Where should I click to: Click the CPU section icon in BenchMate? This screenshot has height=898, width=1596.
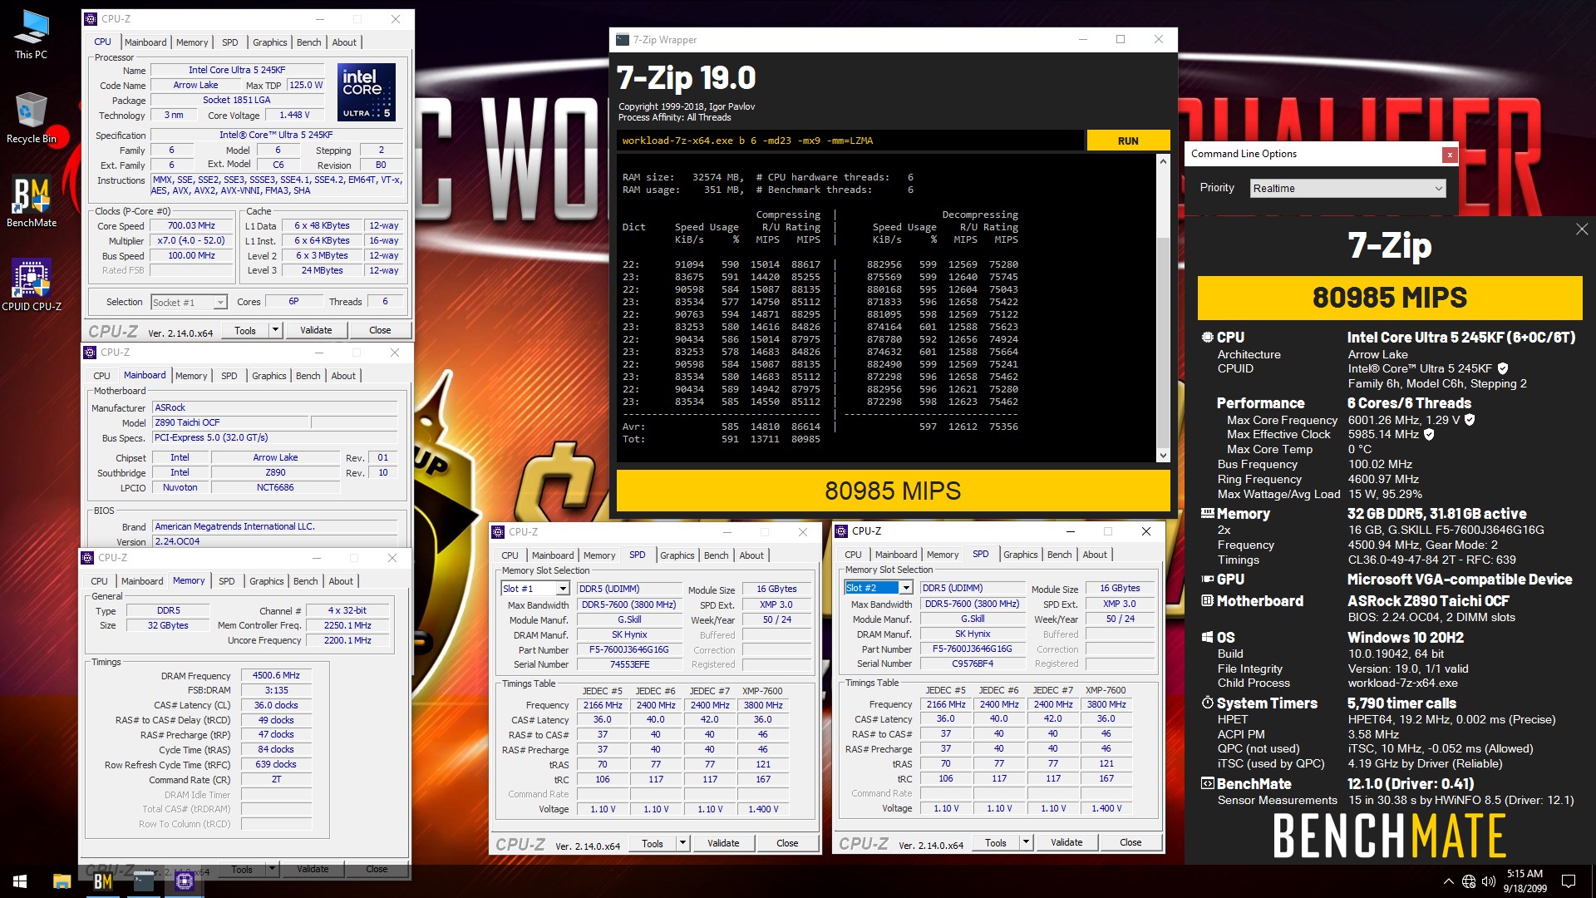pyautogui.click(x=1207, y=338)
